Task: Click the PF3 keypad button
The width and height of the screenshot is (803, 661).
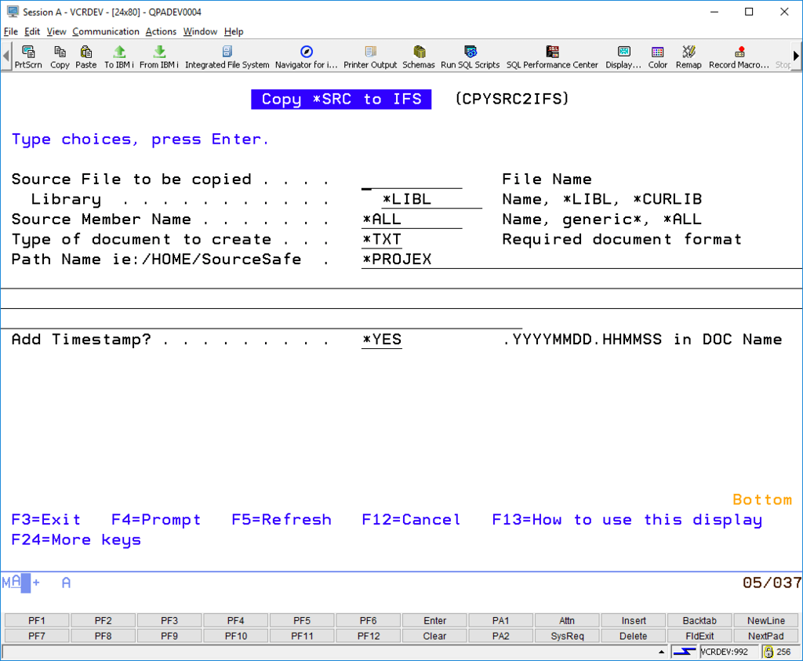Action: pos(169,620)
